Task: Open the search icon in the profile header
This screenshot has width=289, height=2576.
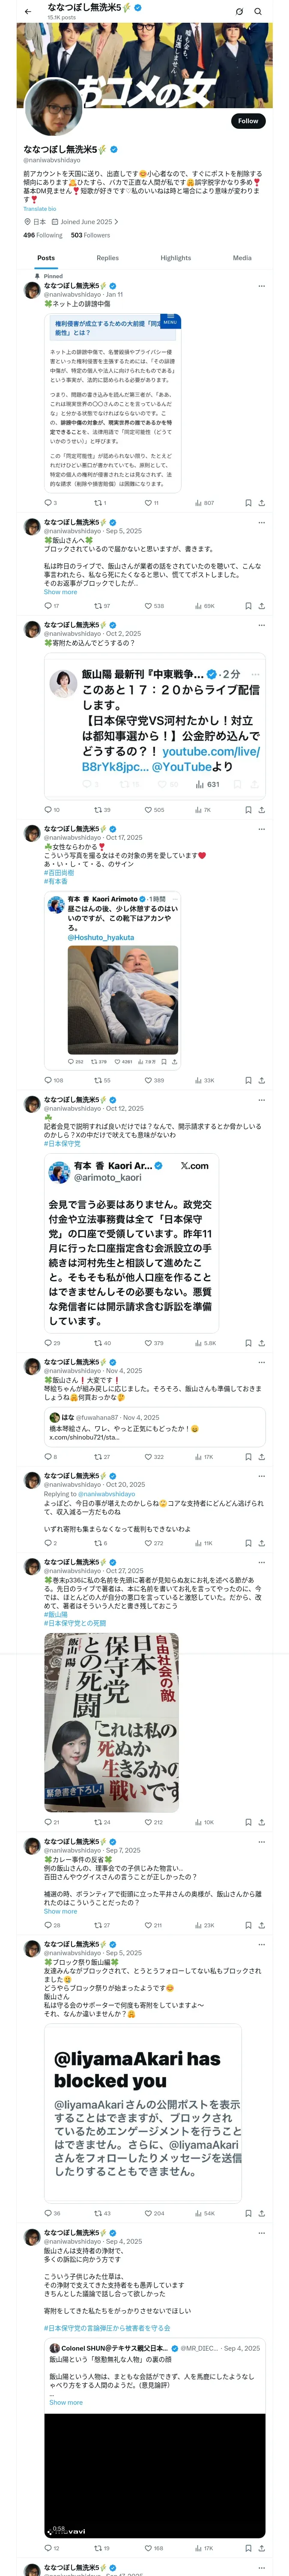Action: click(x=258, y=12)
